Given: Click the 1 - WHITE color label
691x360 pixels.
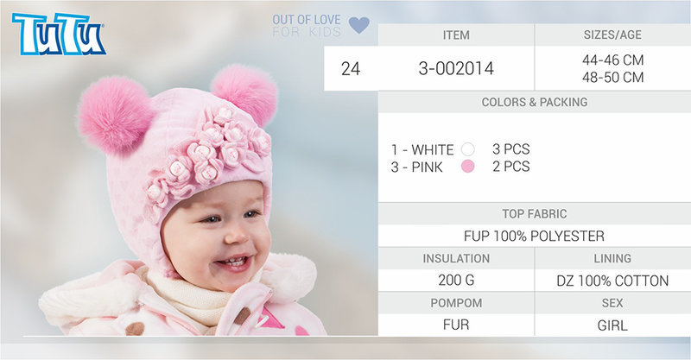Looking at the screenshot, I should coord(422,150).
